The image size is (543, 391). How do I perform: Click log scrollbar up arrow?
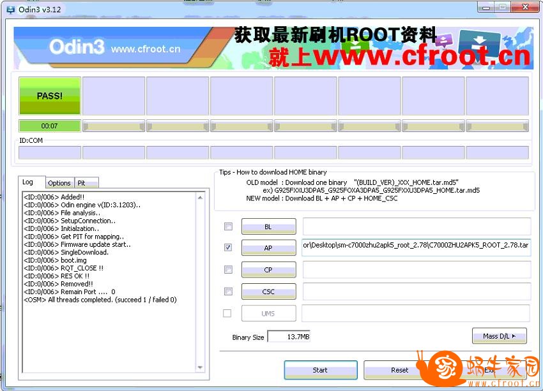click(200, 197)
